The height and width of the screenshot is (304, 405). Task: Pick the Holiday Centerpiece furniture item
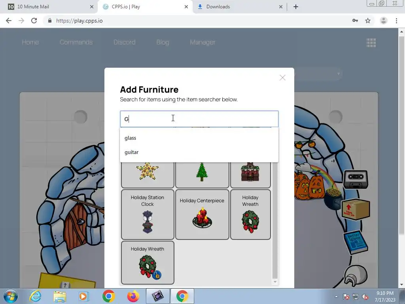point(202,215)
